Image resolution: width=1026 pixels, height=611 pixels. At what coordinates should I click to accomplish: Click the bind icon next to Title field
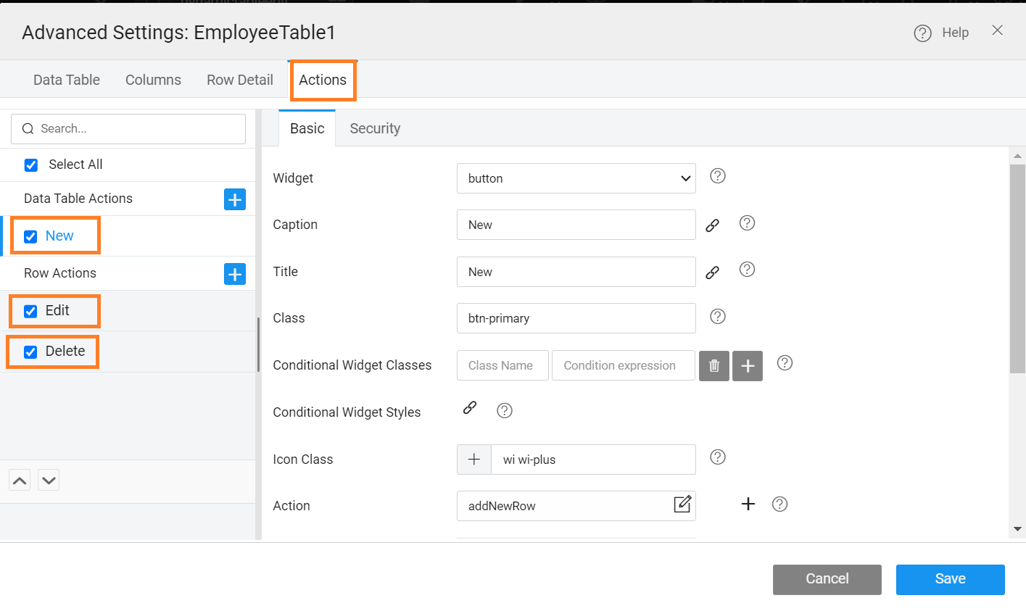712,273
